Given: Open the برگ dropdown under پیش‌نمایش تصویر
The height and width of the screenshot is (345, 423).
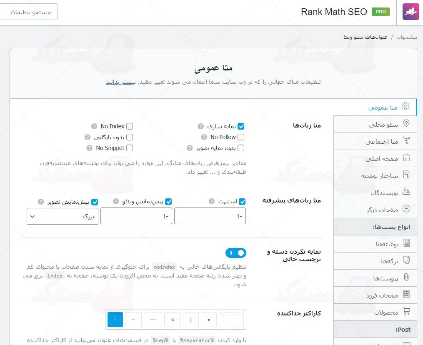Looking at the screenshot, I should point(62,216).
